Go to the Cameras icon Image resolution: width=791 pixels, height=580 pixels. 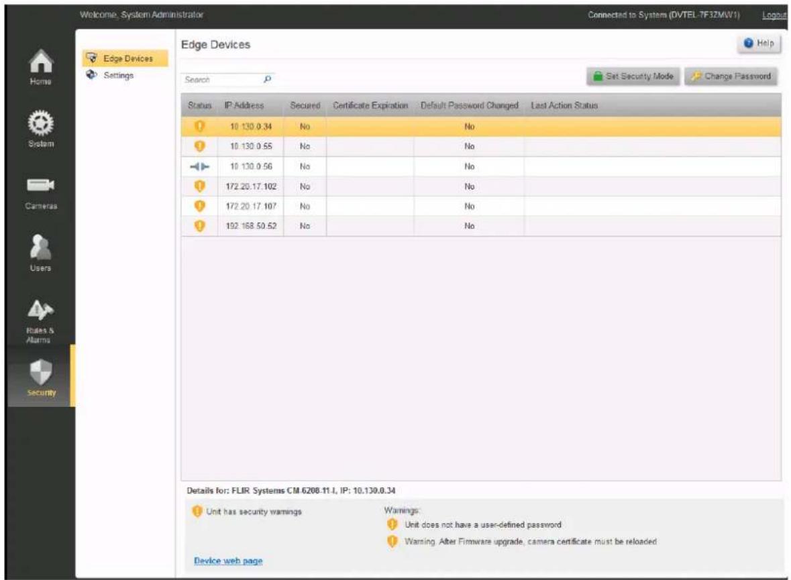41,185
